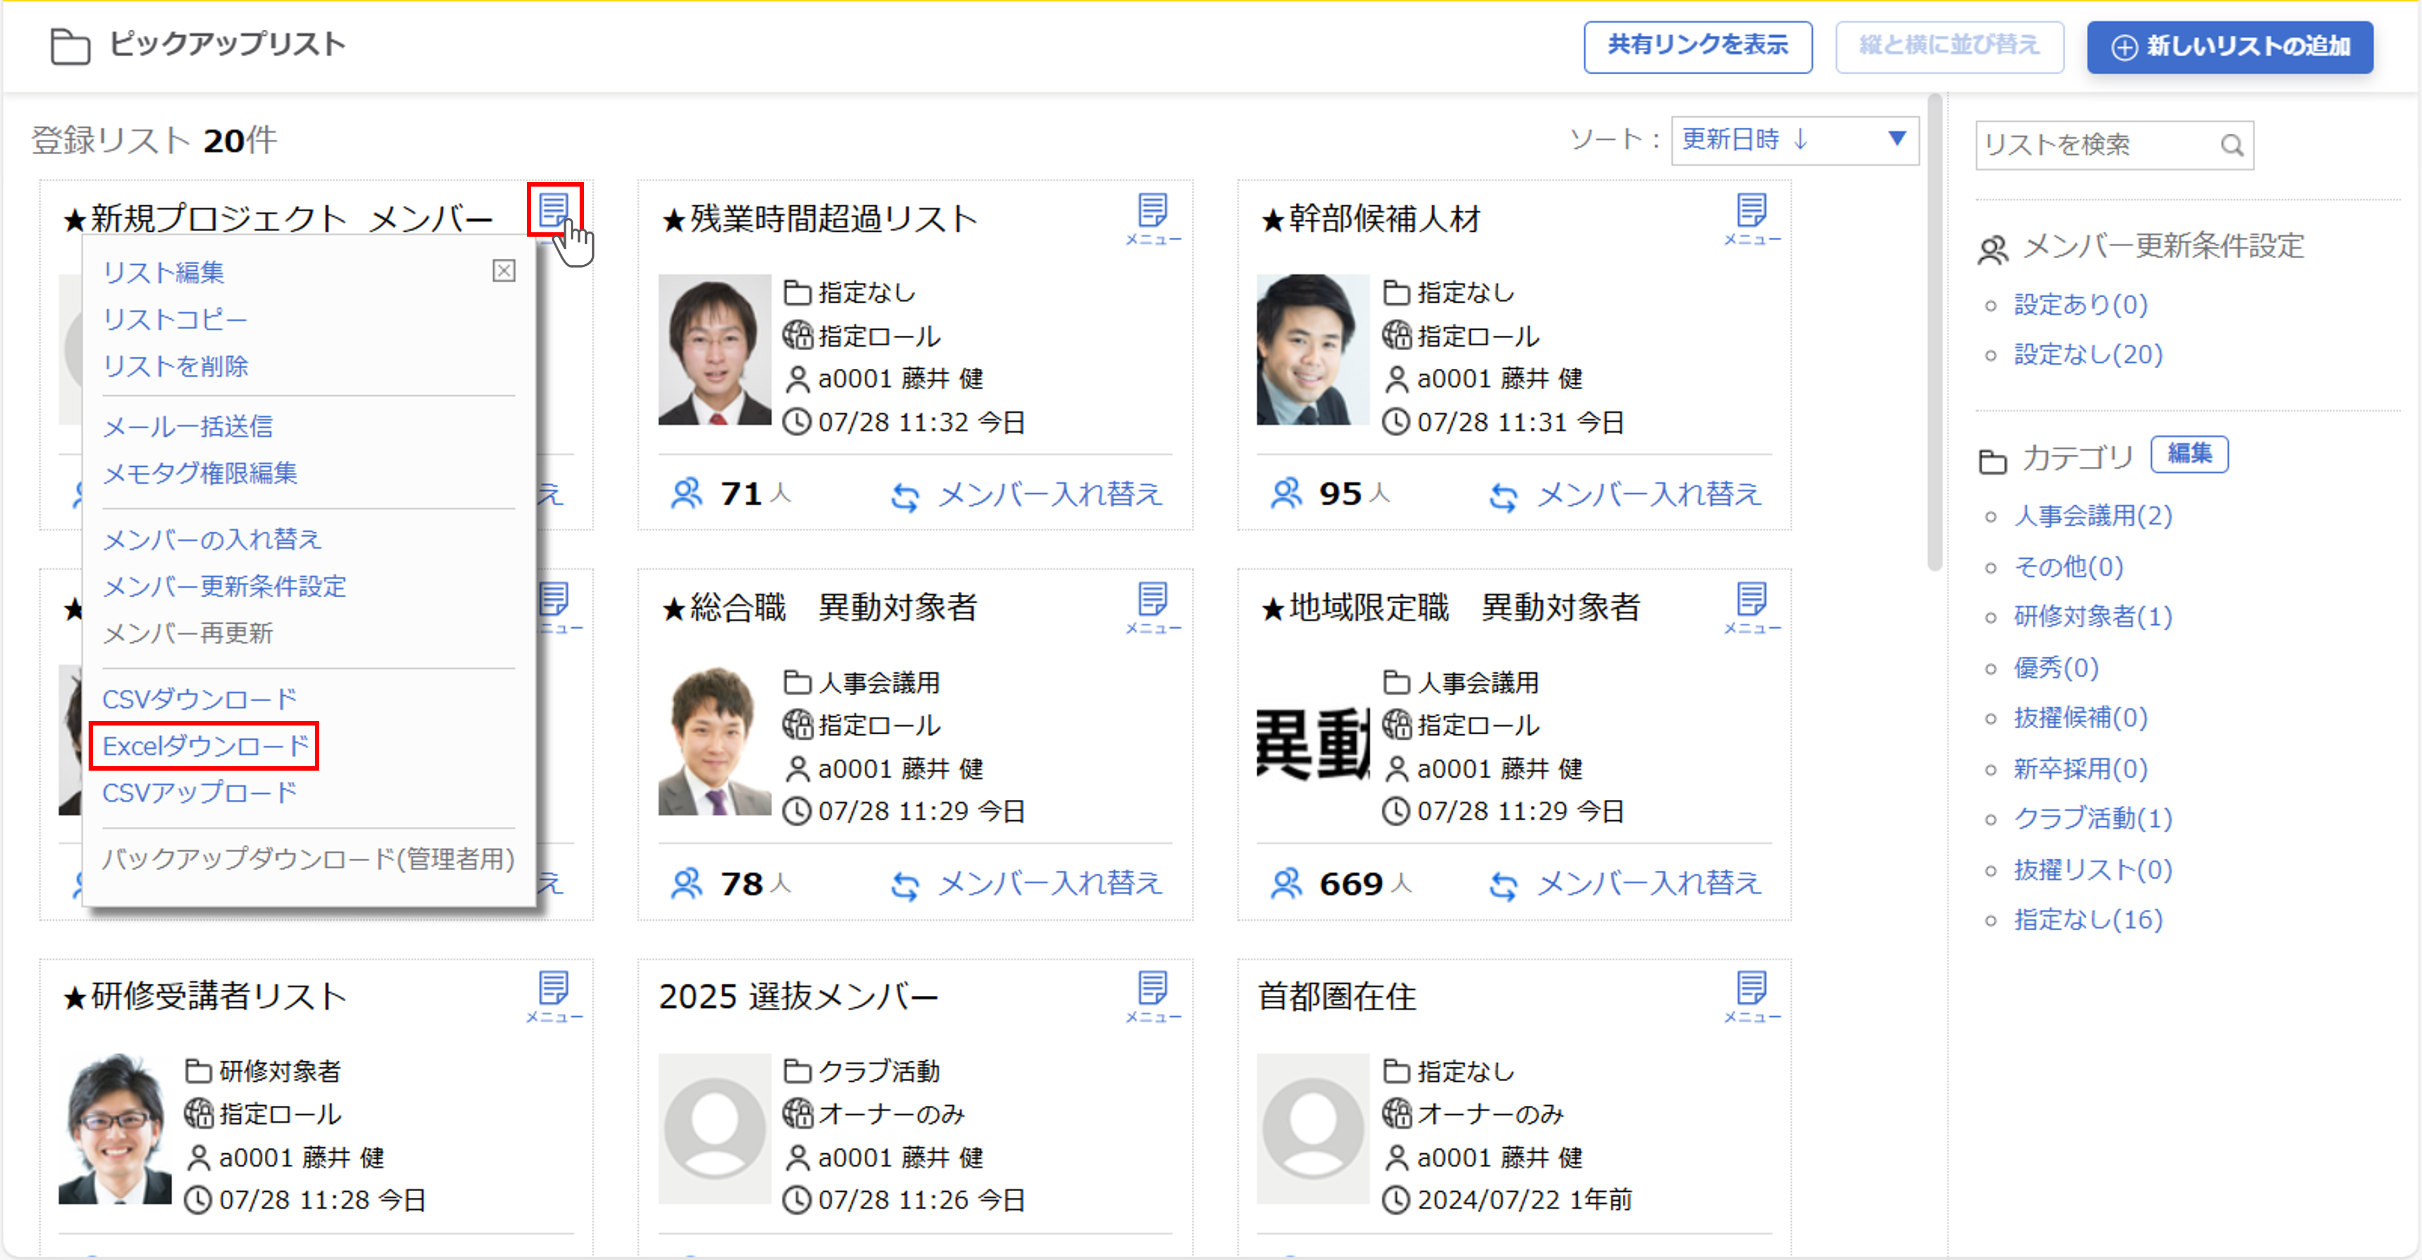Expand the 更新日時 sort dropdown
2422x1260 pixels.
(1794, 140)
